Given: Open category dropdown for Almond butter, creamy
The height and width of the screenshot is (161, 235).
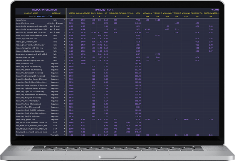Looking at the screenshot, I should coord(64,23).
